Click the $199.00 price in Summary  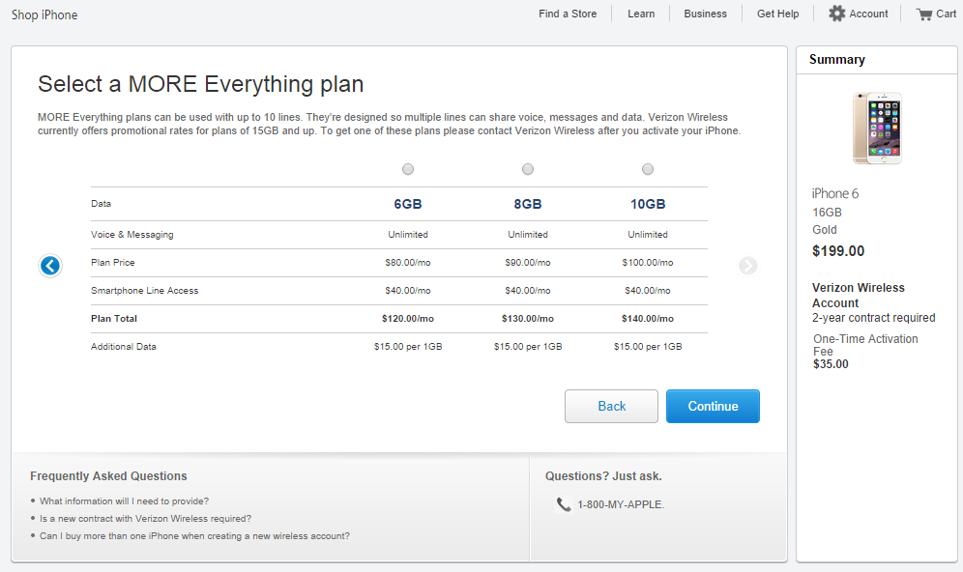(x=837, y=251)
